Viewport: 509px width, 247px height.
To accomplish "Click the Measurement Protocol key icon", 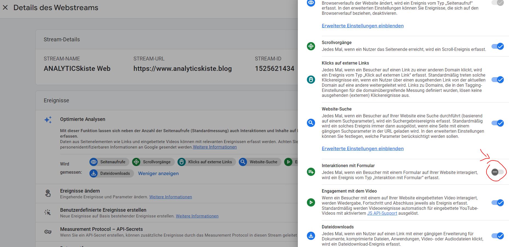I will [x=48, y=232].
